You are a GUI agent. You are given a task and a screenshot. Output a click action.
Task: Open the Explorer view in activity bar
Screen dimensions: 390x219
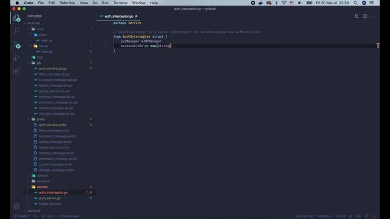pos(16,18)
